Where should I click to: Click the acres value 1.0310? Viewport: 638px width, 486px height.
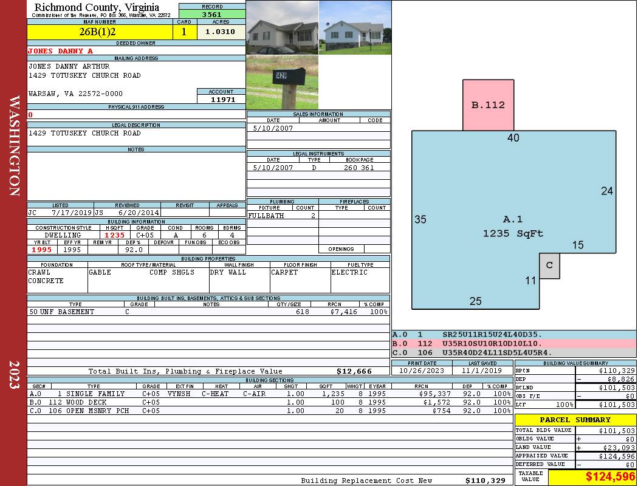point(220,32)
